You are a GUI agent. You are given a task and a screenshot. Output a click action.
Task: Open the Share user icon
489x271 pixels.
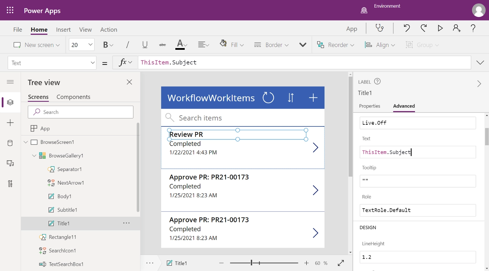point(457,28)
